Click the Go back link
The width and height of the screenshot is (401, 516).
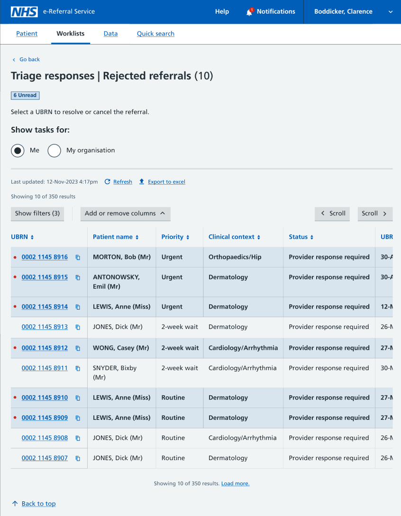[30, 60]
